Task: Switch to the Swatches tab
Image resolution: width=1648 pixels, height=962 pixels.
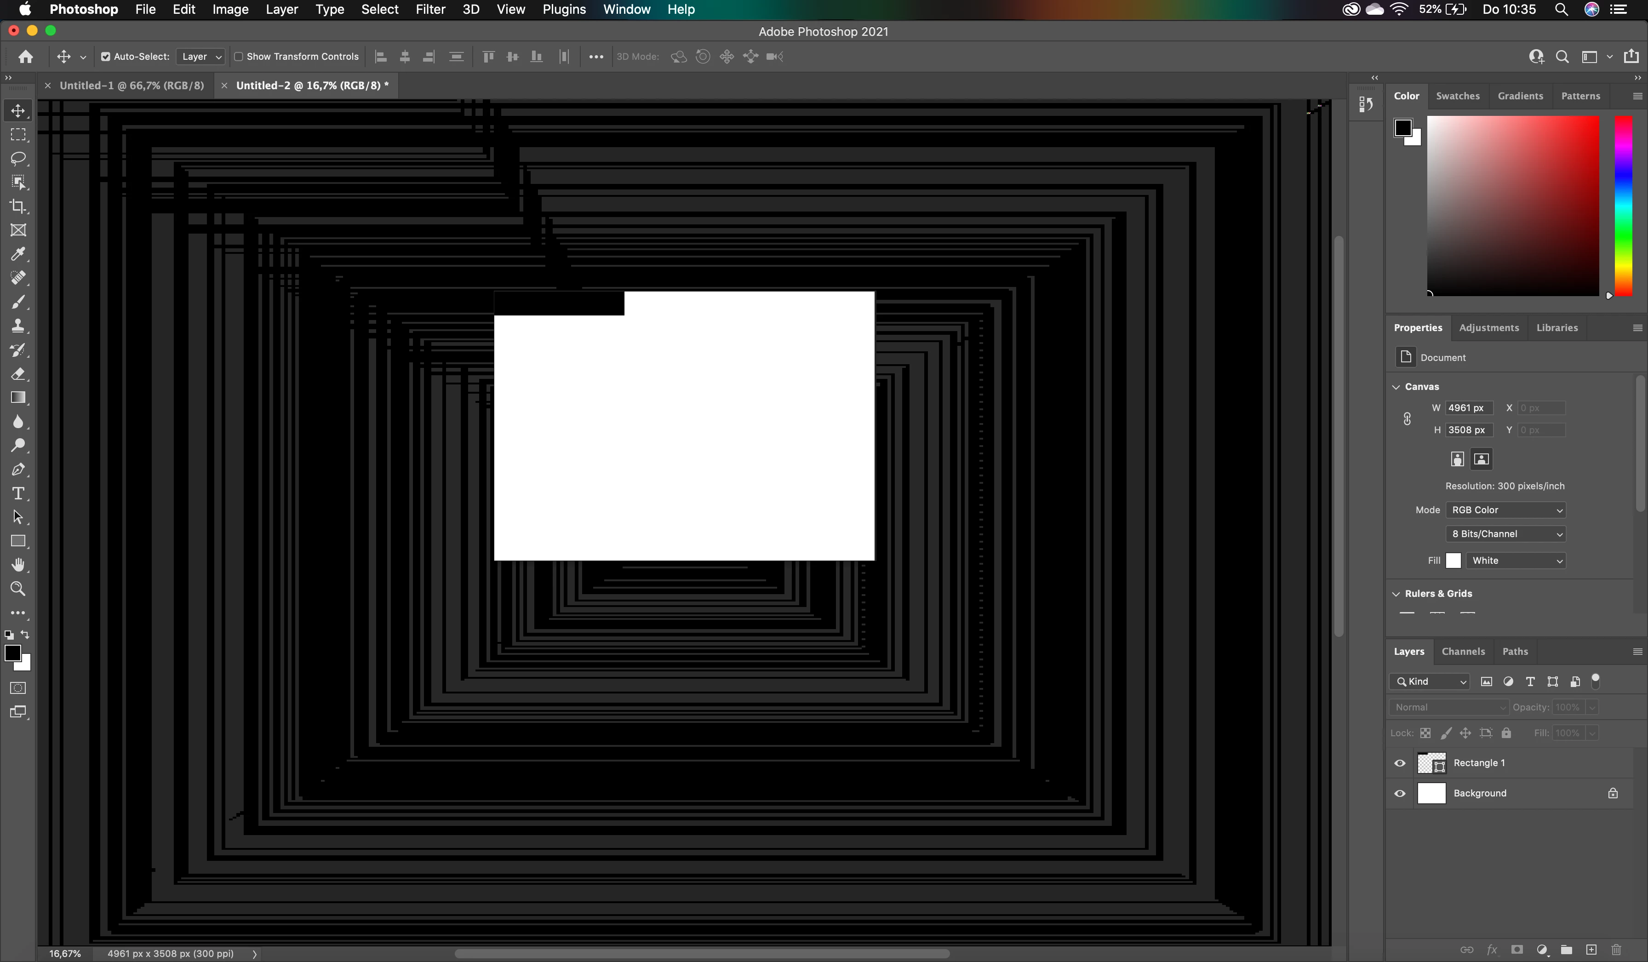Action: tap(1457, 96)
